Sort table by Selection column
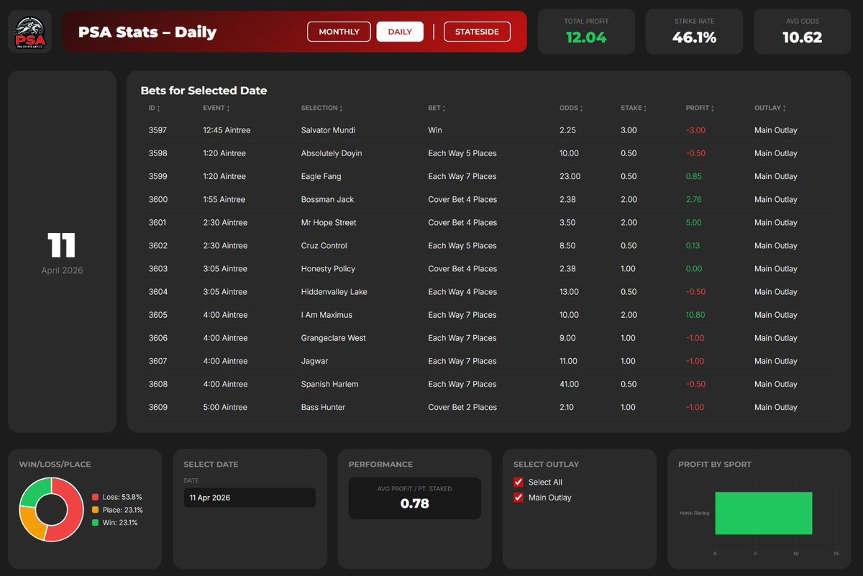 coord(321,108)
